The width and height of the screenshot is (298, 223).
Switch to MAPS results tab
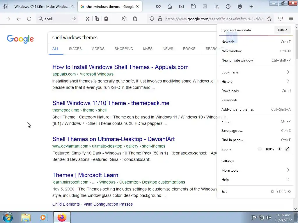(148, 49)
